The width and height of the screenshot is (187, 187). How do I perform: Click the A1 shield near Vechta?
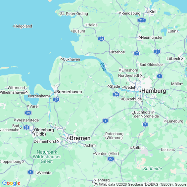pos(30,172)
